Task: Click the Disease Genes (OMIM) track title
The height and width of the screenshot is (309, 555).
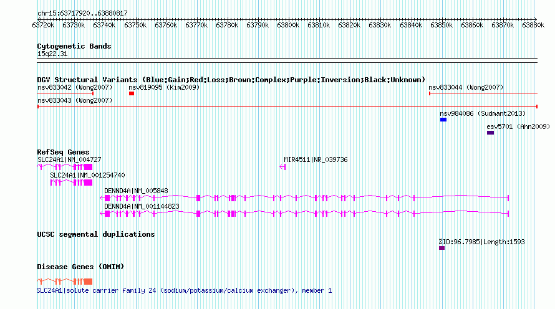Action: point(80,267)
